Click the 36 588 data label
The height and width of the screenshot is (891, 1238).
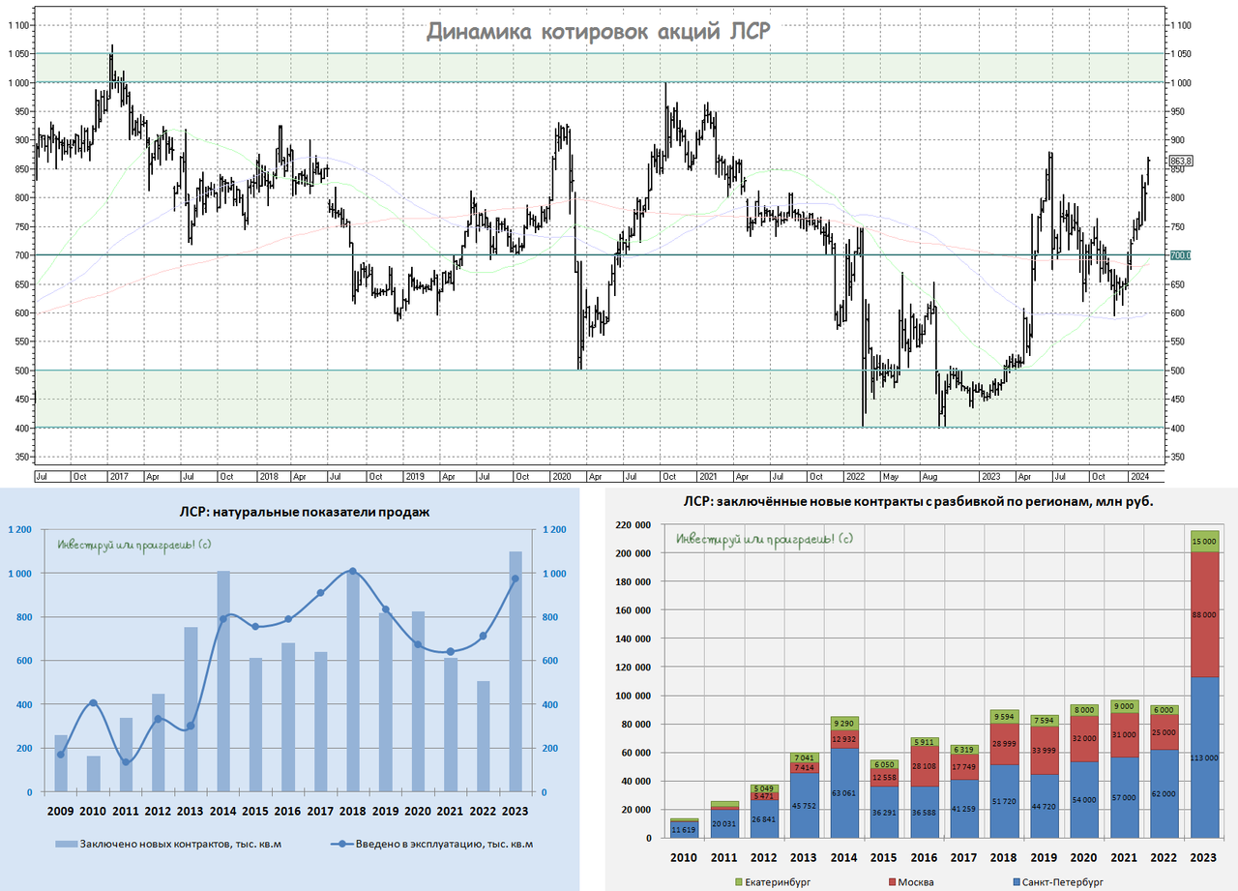924,813
